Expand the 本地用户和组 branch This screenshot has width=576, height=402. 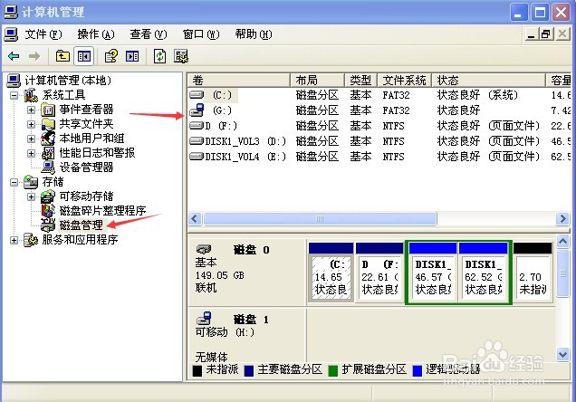point(31,139)
